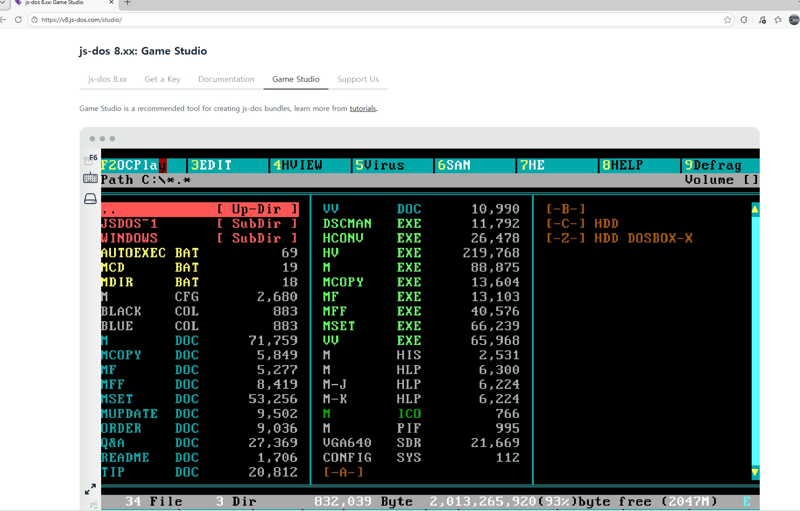Follow the tutorials link
Image resolution: width=800 pixels, height=511 pixels.
click(x=362, y=108)
